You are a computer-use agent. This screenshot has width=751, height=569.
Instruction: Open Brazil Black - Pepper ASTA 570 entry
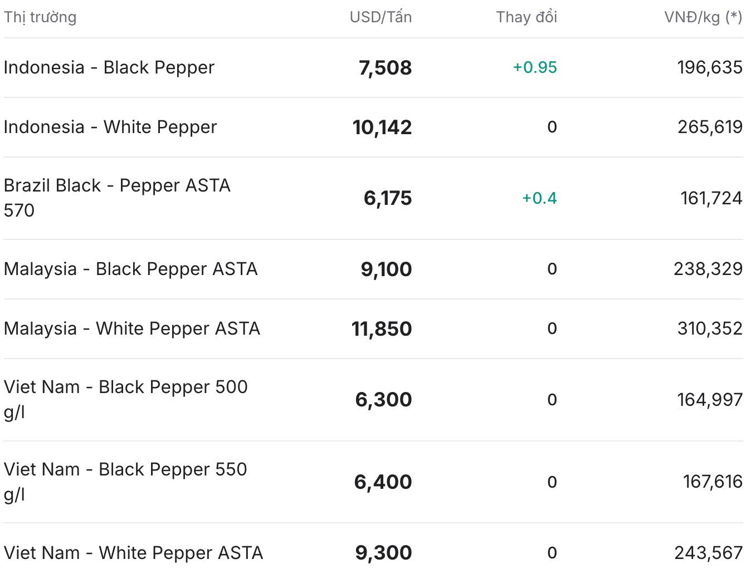[x=117, y=198]
